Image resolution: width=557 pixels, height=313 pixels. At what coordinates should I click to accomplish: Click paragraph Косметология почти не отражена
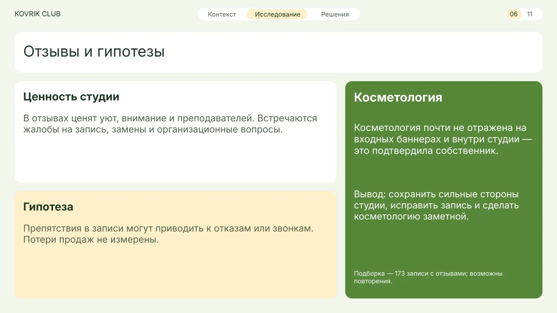coord(443,139)
